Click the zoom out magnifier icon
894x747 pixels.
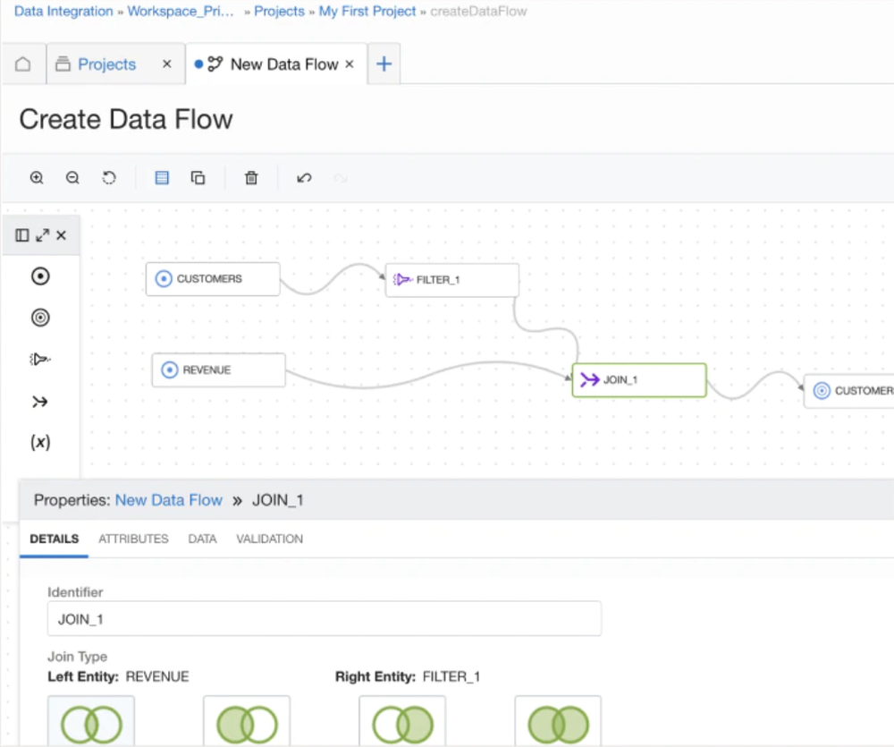click(x=73, y=178)
